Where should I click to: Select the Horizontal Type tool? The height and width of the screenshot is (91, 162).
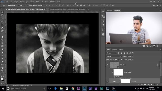tap(2, 59)
